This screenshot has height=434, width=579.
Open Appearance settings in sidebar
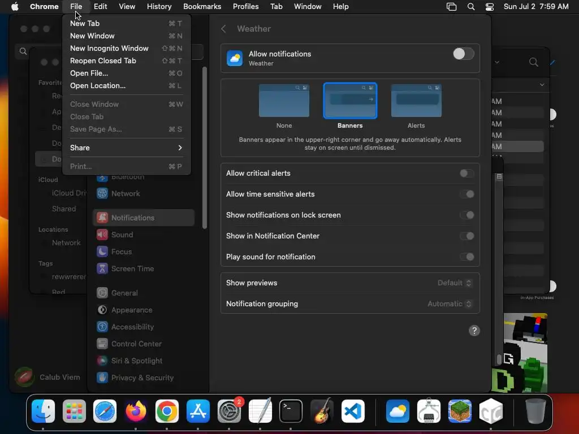pos(144,310)
